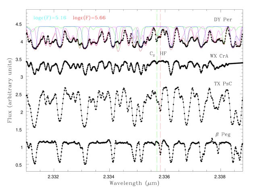Click the 3.5 y-axis tick label
The width and height of the screenshot is (258, 193).
[x=19, y=60]
